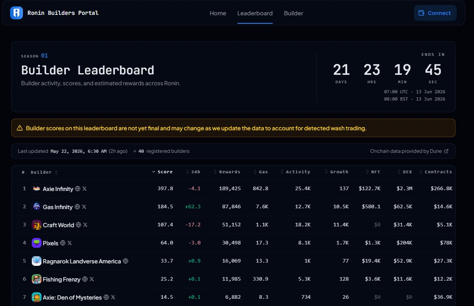Open Fishing Frenzy website globe icon
The height and width of the screenshot is (306, 474).
coord(85,279)
